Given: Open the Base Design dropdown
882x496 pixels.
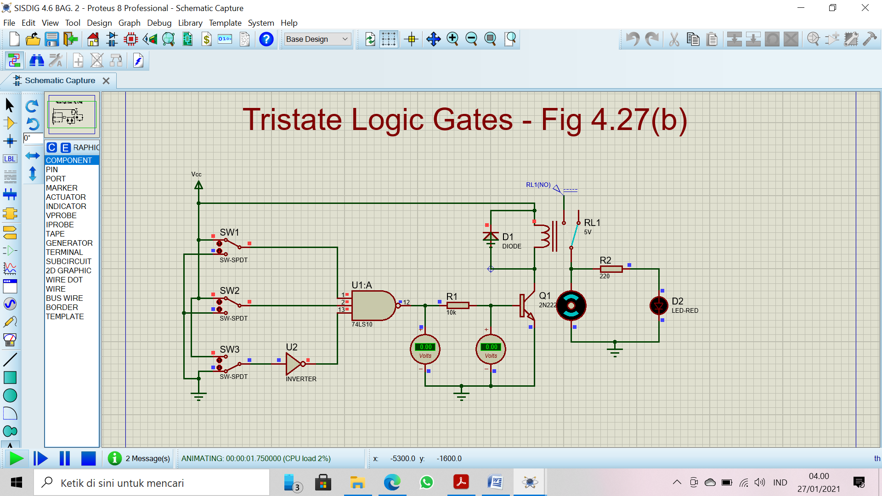Looking at the screenshot, I should point(317,39).
